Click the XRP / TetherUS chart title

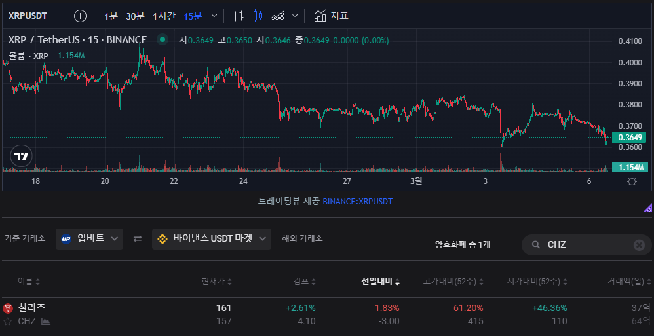point(77,40)
